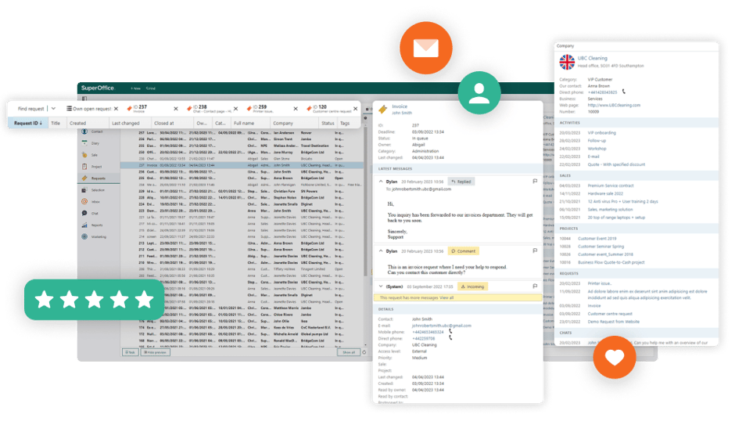
Task: Click the Find request input field
Action: pos(30,109)
